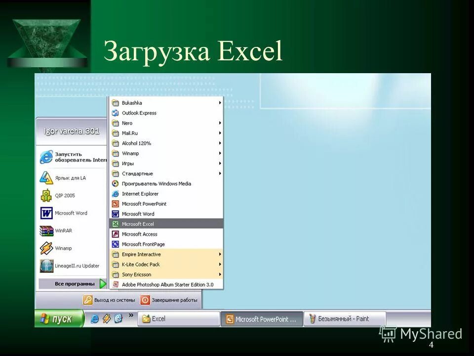The width and height of the screenshot is (474, 356).
Task: Expand the Nero submenu arrow
Action: tap(220, 123)
